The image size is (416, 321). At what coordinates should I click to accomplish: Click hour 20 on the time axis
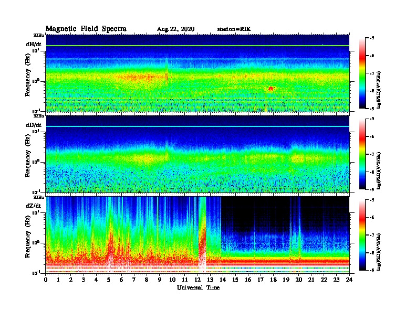[x=299, y=280]
